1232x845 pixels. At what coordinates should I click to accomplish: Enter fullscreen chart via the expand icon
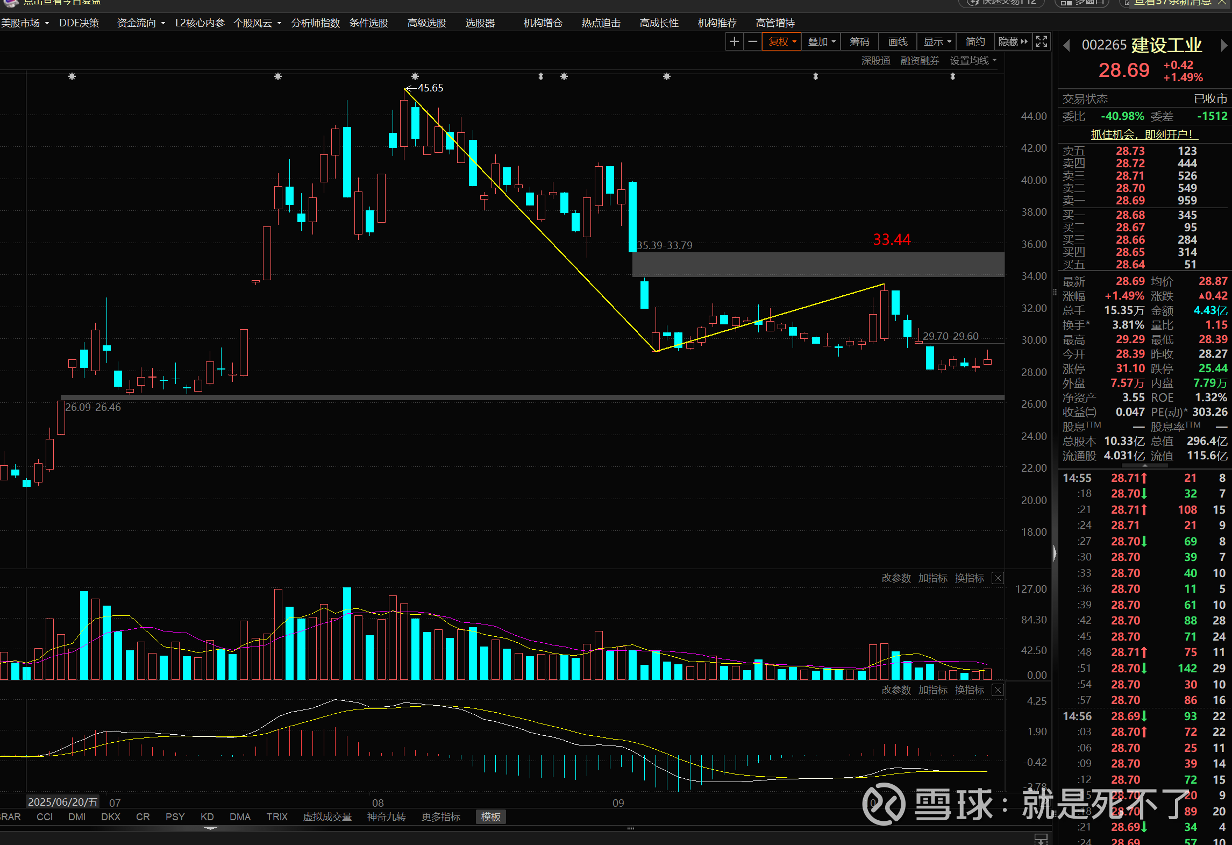[x=1042, y=41]
